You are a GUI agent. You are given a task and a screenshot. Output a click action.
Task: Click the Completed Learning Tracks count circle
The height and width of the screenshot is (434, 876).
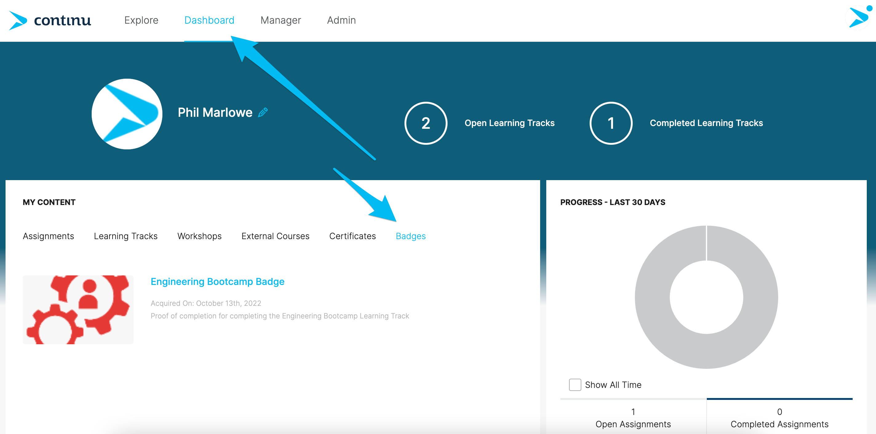pyautogui.click(x=611, y=123)
